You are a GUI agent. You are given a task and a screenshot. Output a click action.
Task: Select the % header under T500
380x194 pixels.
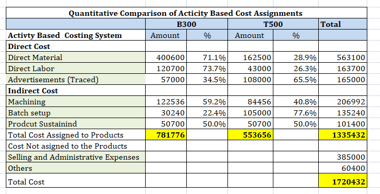coord(296,35)
